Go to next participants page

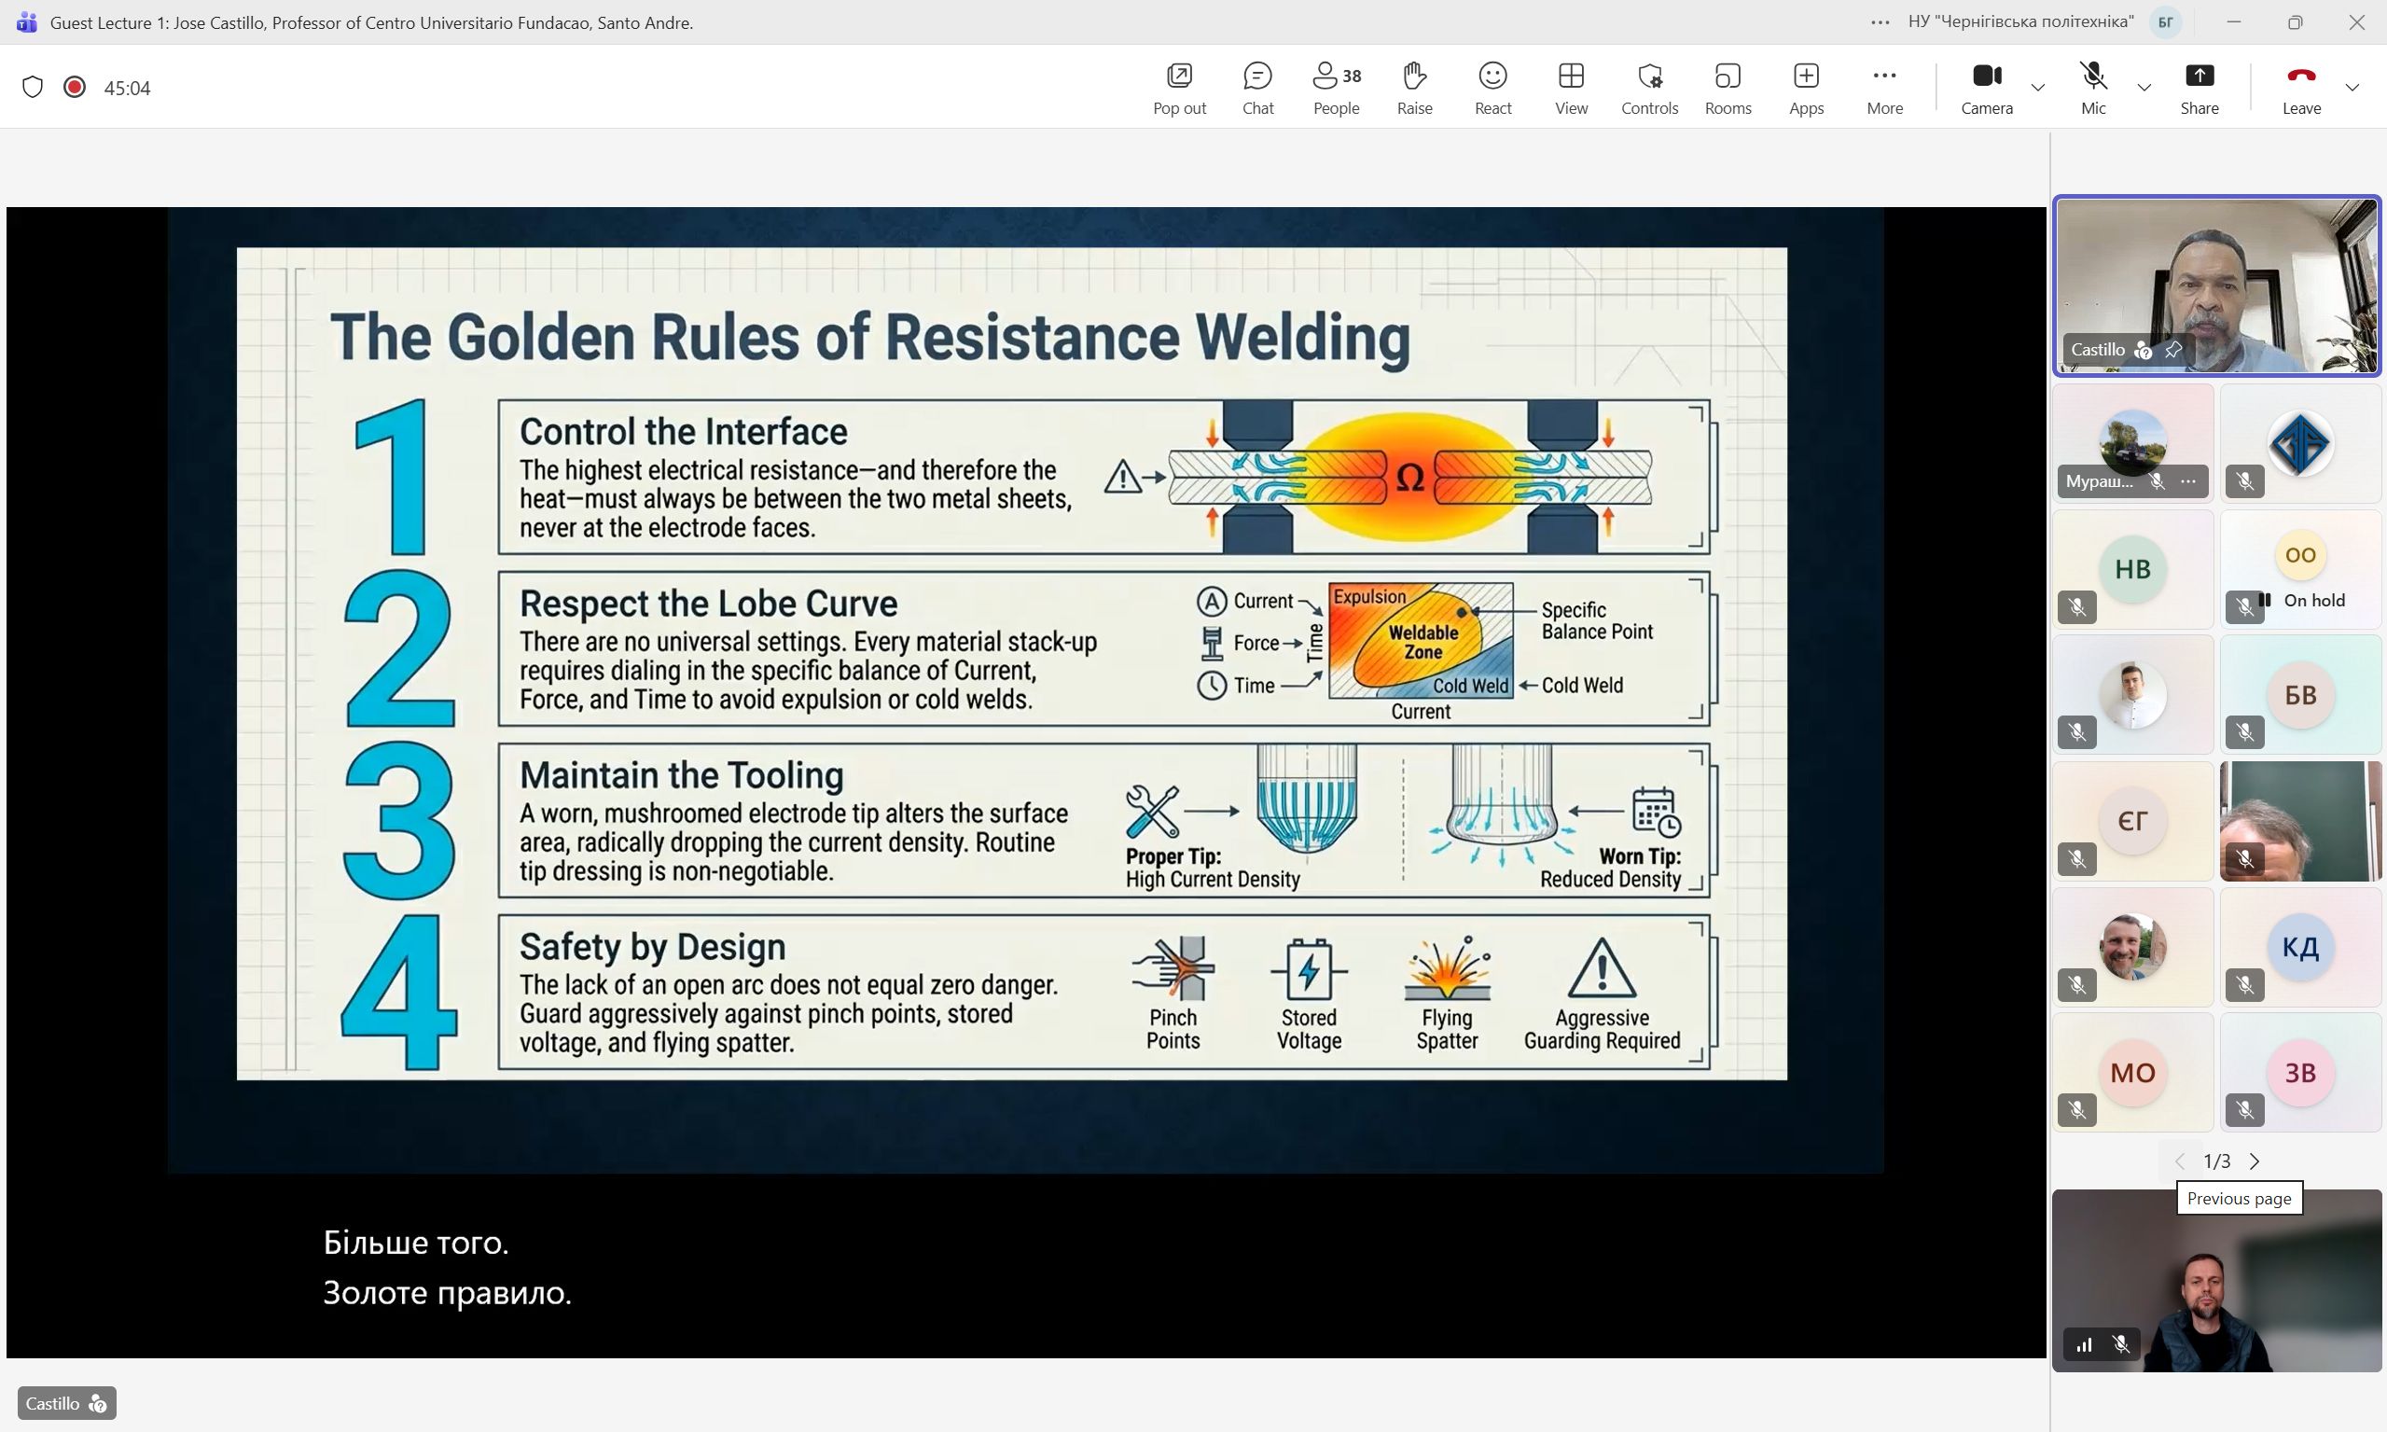tap(2255, 1161)
